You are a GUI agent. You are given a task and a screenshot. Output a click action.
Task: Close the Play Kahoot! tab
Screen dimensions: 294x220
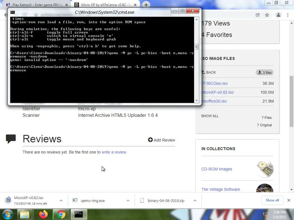(67, 5)
